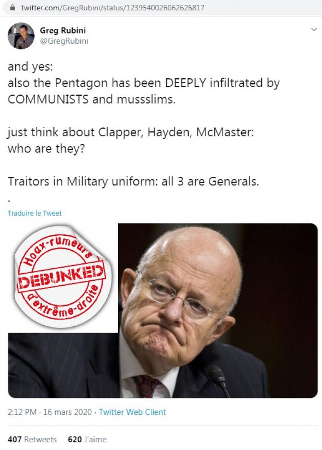Open the Twitter Web Client source link

[x=132, y=412]
